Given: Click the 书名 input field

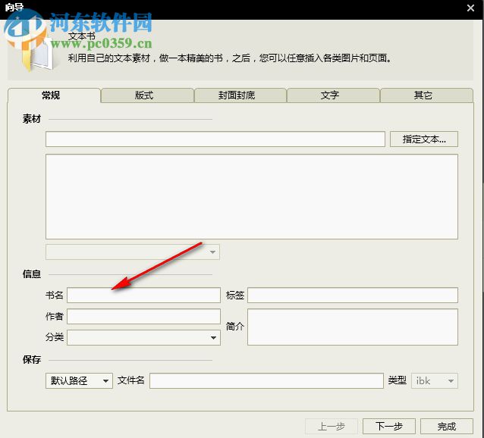Looking at the screenshot, I should pos(144,296).
